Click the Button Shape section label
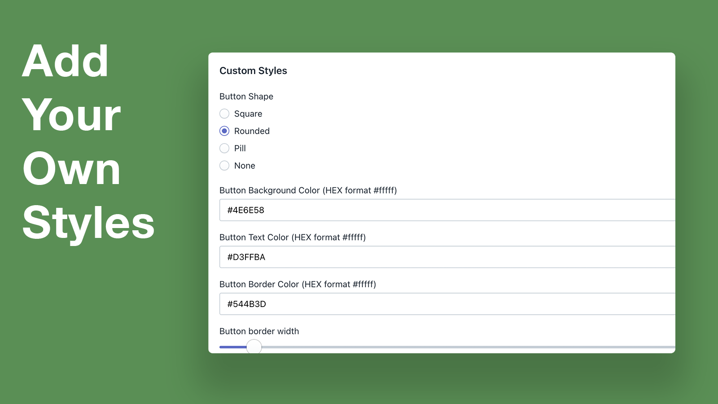This screenshot has height=404, width=718. [x=246, y=96]
